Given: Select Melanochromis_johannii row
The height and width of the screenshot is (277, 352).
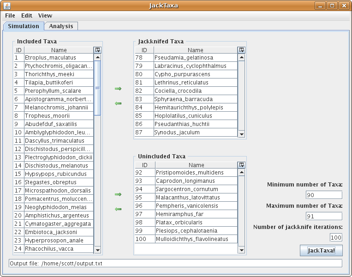Looking at the screenshot, I should tap(54, 108).
